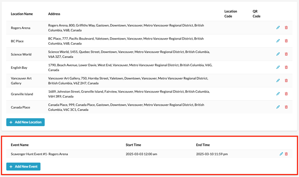
Task: Select the Location Name column header
Action: pos(22,14)
